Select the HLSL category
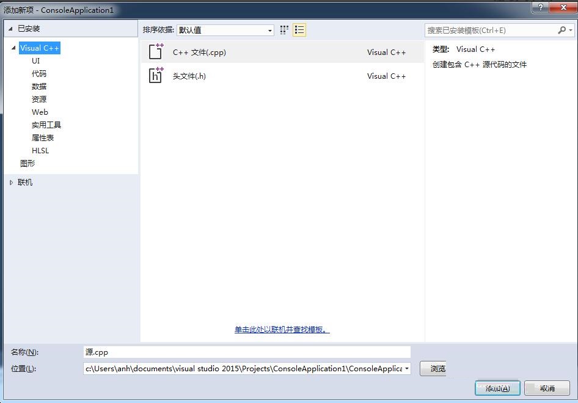Image resolution: width=578 pixels, height=403 pixels. (x=40, y=151)
